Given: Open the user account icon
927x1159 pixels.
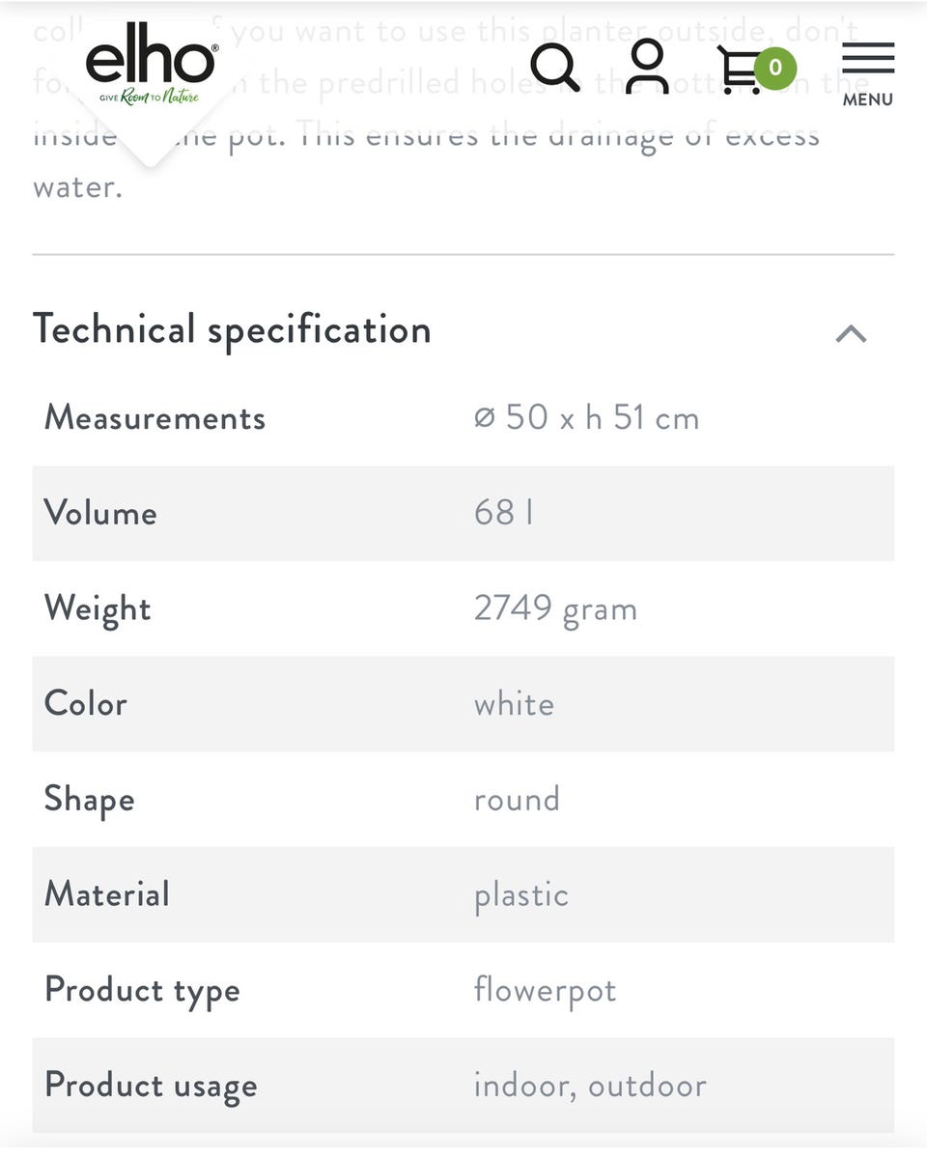Looking at the screenshot, I should click(647, 67).
